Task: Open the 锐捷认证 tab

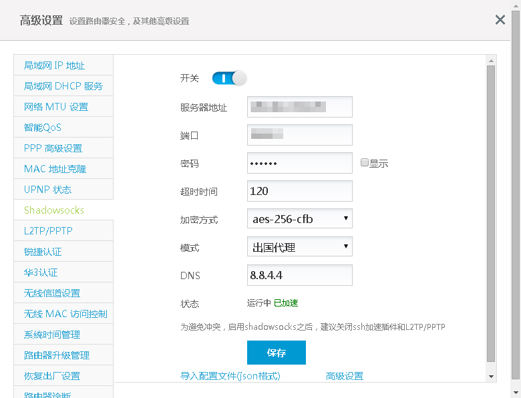Action: 63,252
